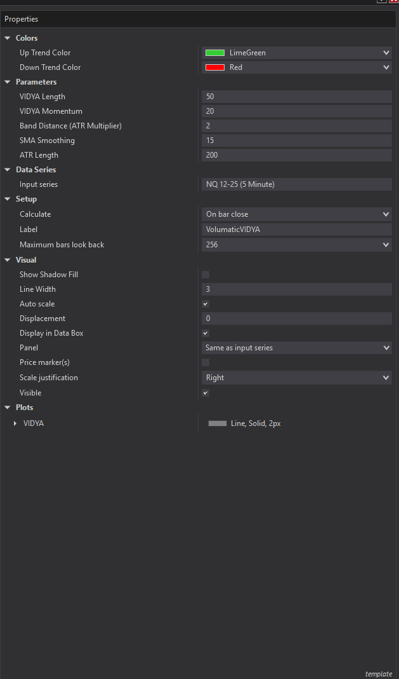Collapse the Visual section

[x=8, y=260]
